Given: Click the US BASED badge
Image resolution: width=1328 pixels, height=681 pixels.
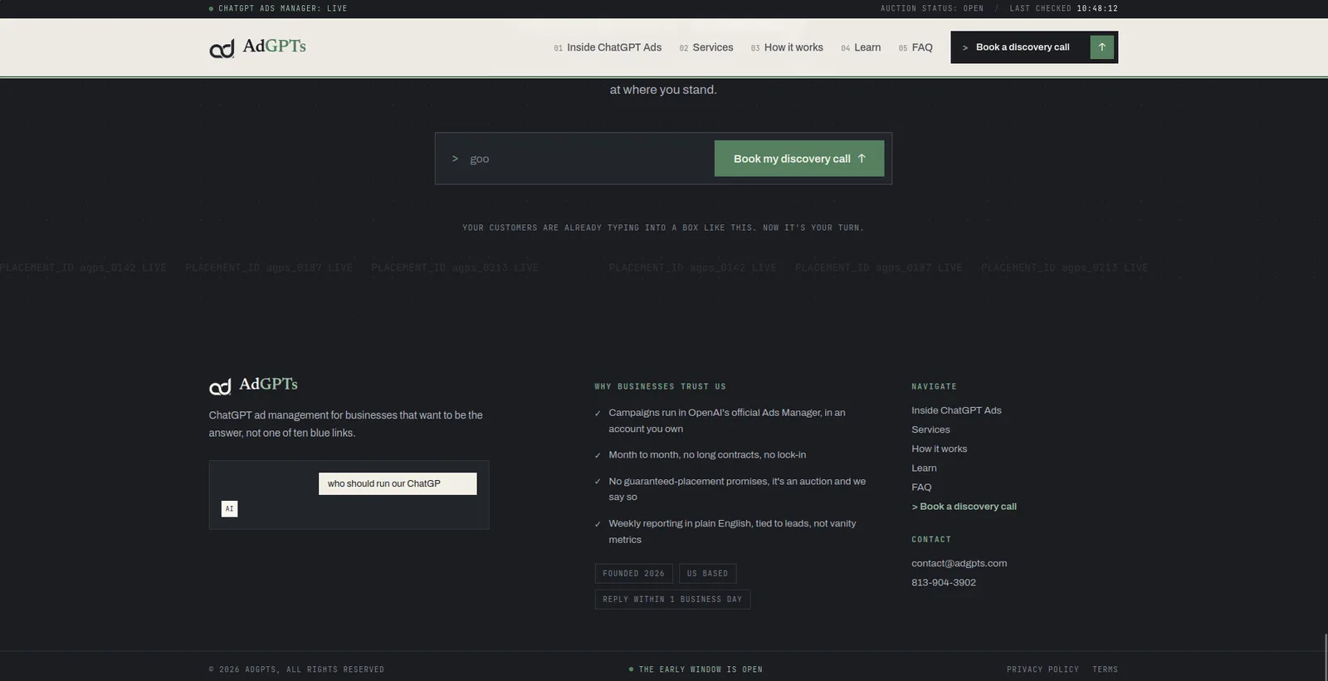Looking at the screenshot, I should [707, 573].
